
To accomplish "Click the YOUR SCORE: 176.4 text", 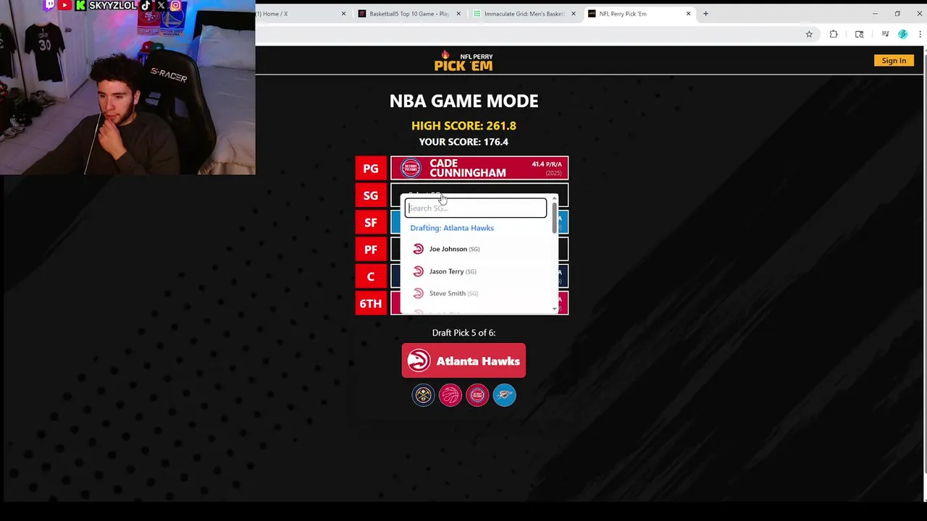I will tap(463, 142).
